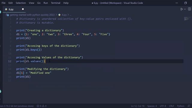Viewport: 192px width, 108px height.
Task: Click the 6.py breadcrumb item
Action: pos(64,15)
